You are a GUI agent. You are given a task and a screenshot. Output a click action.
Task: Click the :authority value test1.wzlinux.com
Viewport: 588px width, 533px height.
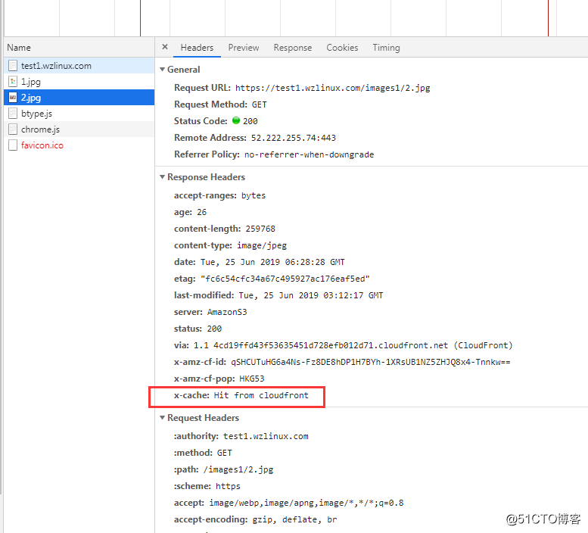click(x=266, y=436)
